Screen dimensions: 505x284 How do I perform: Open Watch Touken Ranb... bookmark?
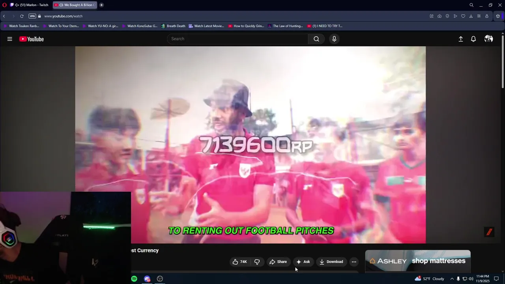tap(21, 26)
